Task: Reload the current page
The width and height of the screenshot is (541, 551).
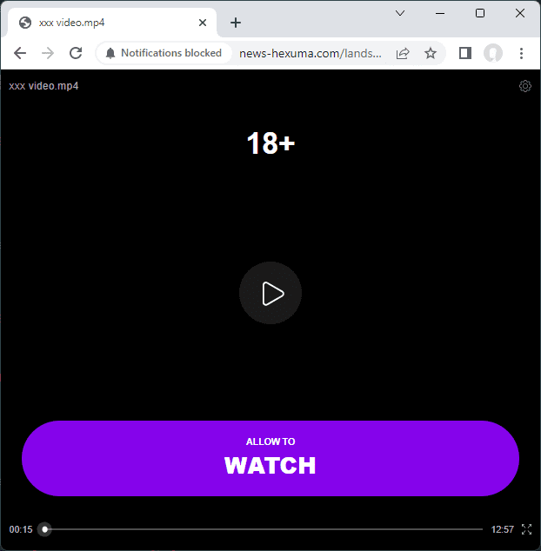Action: point(76,53)
